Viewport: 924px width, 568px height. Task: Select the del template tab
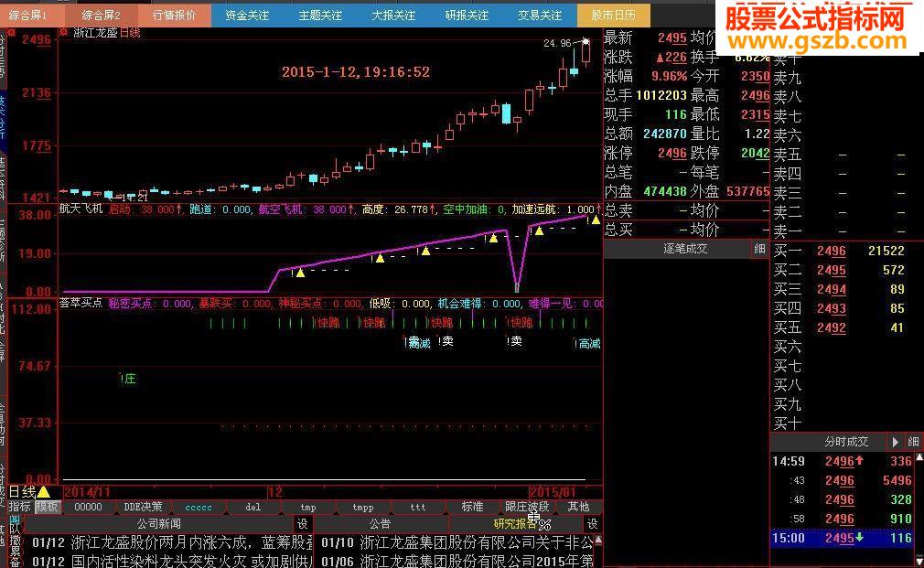pyautogui.click(x=252, y=507)
